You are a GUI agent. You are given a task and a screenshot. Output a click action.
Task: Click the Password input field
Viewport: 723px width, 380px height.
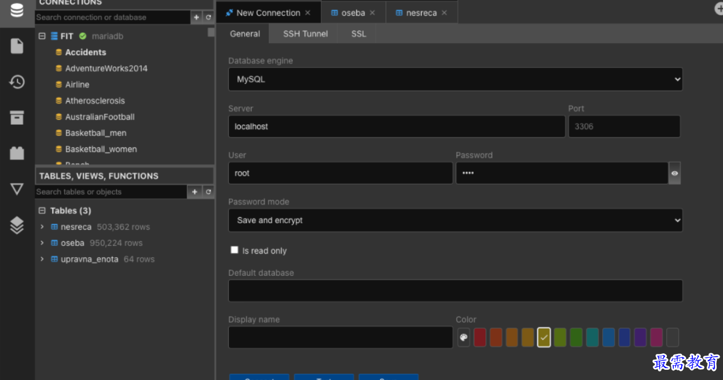[x=562, y=173]
